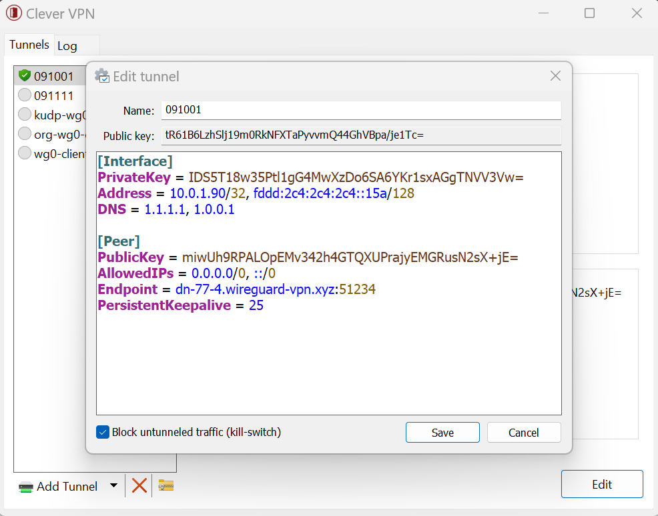The width and height of the screenshot is (658, 516).
Task: Click the Edit button in main window
Action: click(x=602, y=484)
